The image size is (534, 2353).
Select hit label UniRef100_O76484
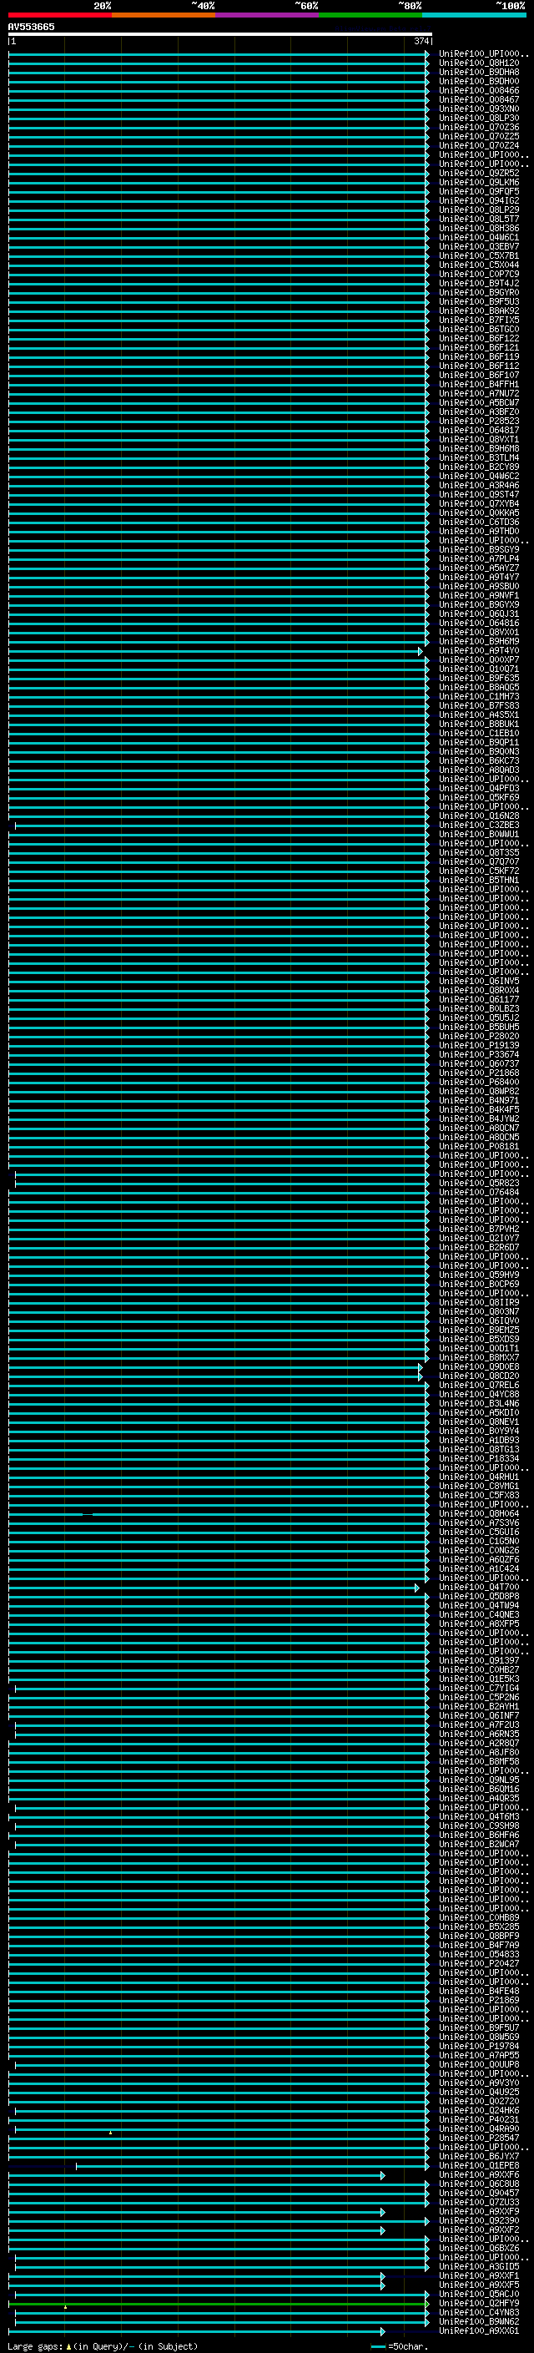click(x=479, y=1192)
